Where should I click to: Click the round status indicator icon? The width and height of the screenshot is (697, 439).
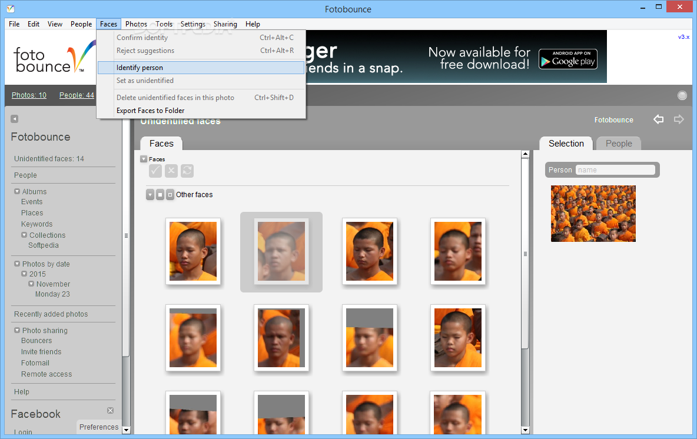click(x=682, y=95)
